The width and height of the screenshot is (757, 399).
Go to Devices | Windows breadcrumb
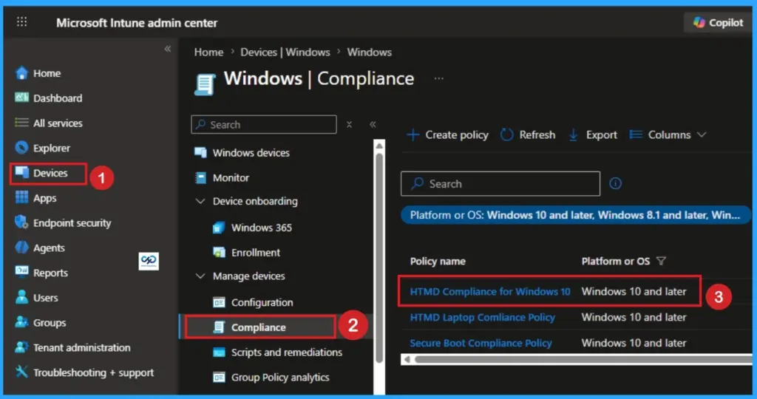pos(285,52)
